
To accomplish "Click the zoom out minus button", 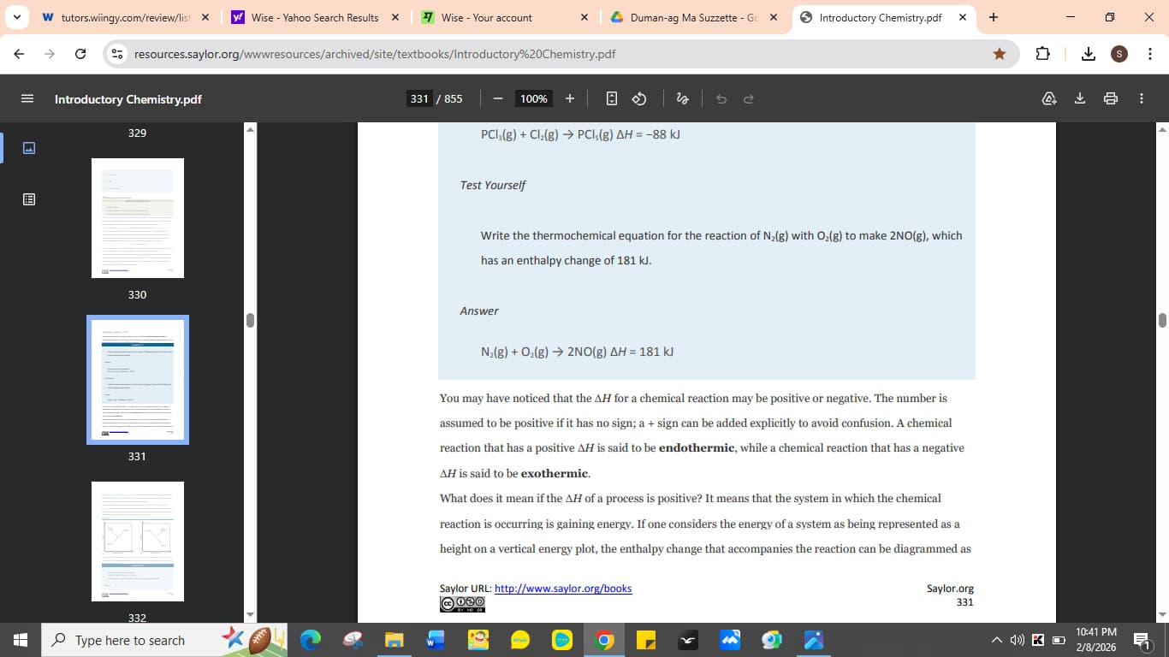I will click(497, 98).
